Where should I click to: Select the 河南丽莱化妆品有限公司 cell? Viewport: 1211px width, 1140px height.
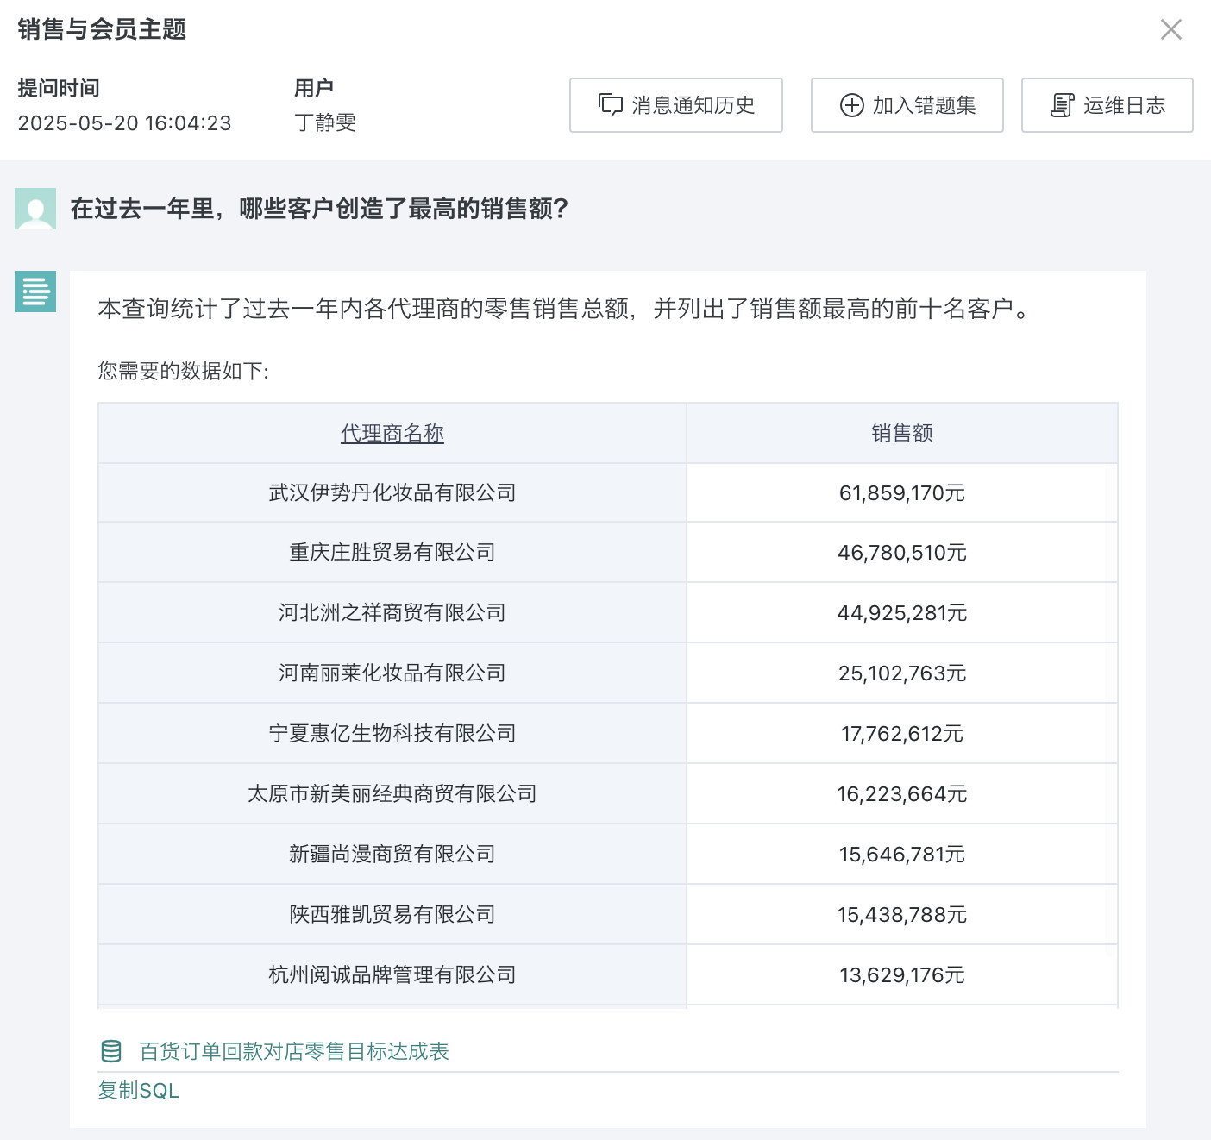[392, 673]
